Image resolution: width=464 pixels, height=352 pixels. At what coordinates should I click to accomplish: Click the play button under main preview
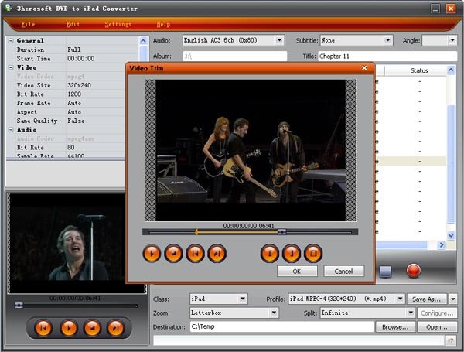click(69, 328)
